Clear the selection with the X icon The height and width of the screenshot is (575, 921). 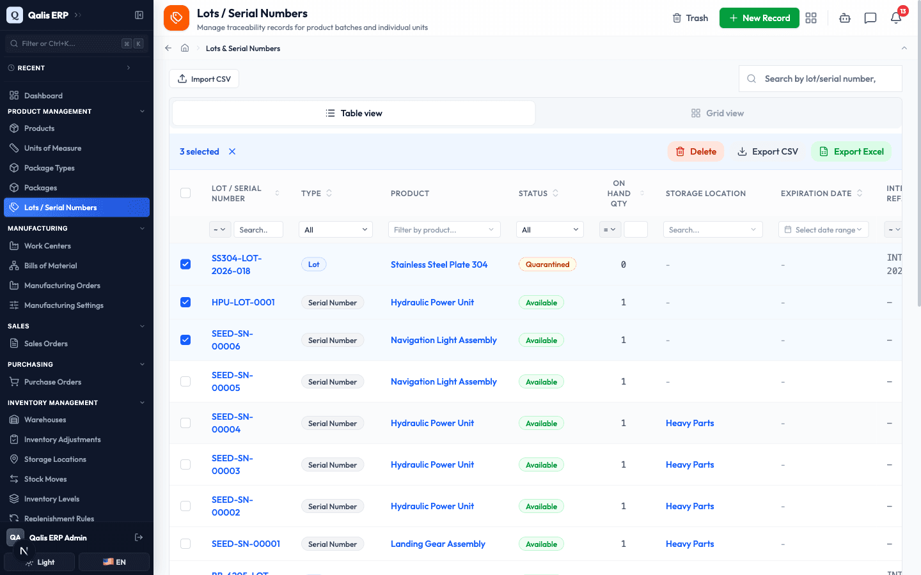[232, 151]
